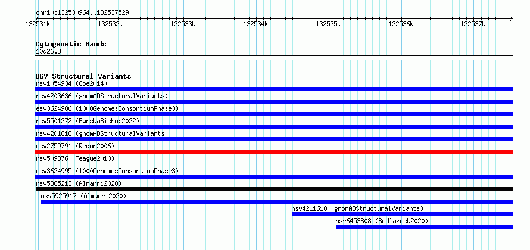Open nsv5865213 (Almarri2020) label
530x250 pixels.
coord(79,183)
